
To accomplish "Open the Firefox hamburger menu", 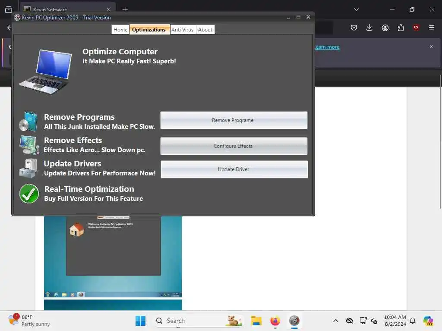I will [x=432, y=28].
